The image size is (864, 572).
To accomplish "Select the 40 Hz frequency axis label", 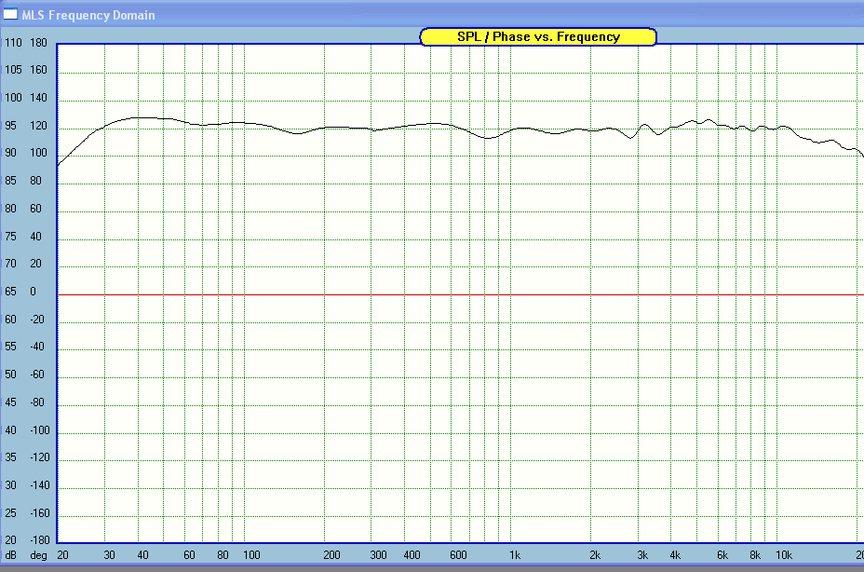I will coord(142,555).
